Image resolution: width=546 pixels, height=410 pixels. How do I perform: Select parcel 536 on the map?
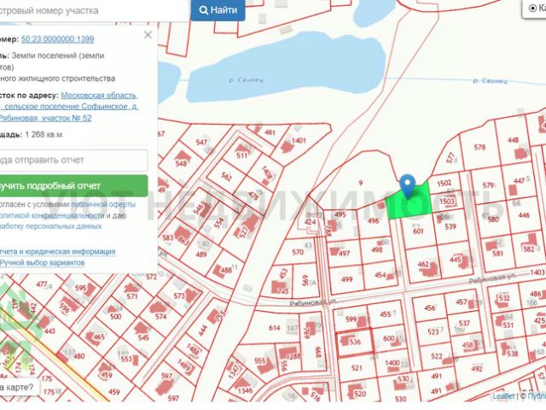coord(355,342)
